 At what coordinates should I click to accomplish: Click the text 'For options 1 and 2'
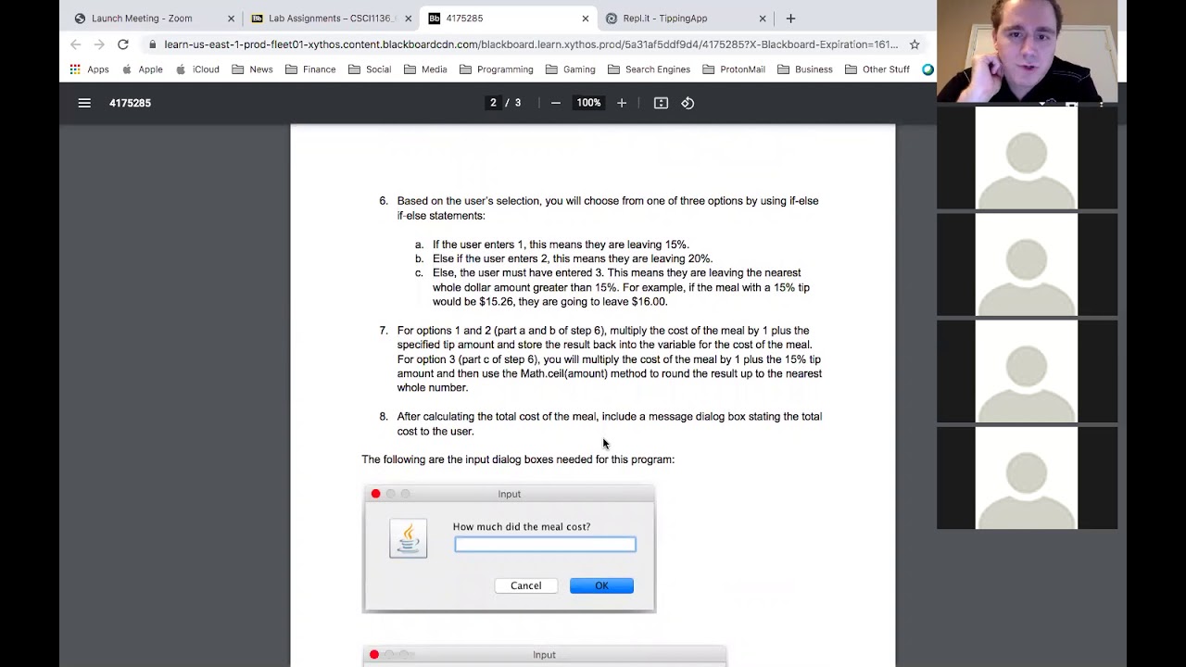pyautogui.click(x=443, y=331)
